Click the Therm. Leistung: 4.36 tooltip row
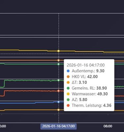This screenshot has width=124, height=132. pyautogui.click(x=89, y=105)
